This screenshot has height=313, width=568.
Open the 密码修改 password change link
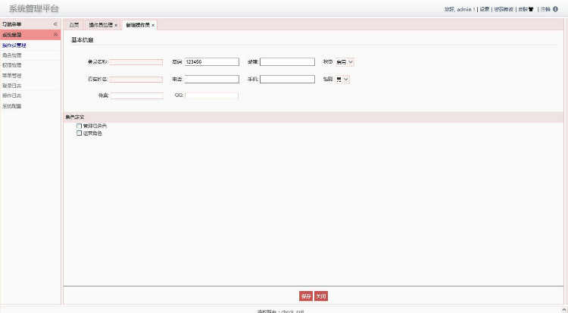click(x=504, y=9)
